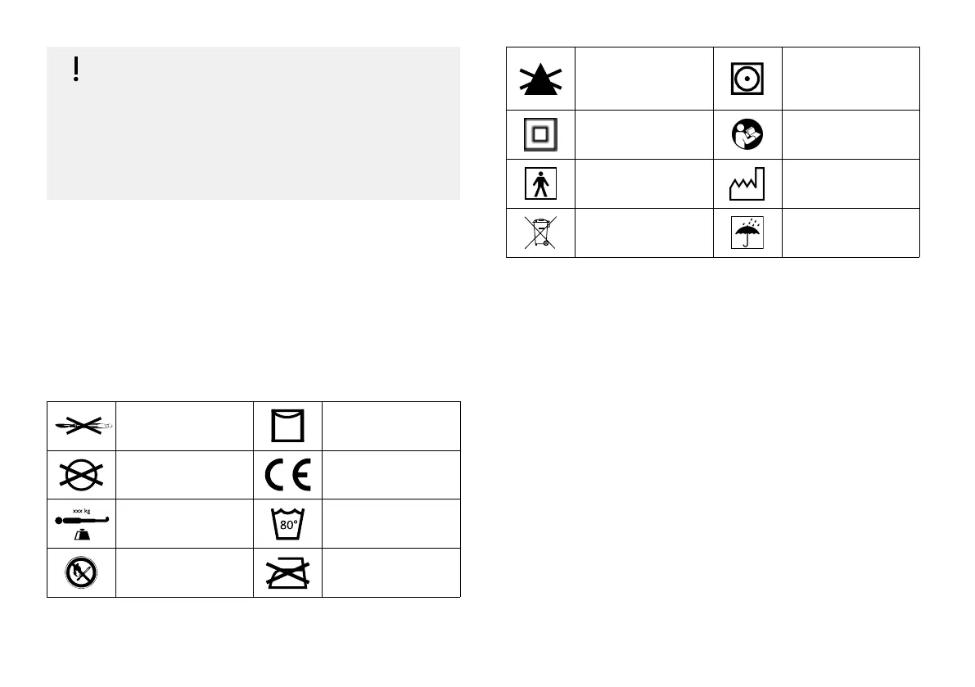Click the read instruction manual symbol
This screenshot has height=687, width=975.
tap(747, 135)
